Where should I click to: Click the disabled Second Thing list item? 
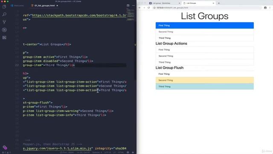205,32
